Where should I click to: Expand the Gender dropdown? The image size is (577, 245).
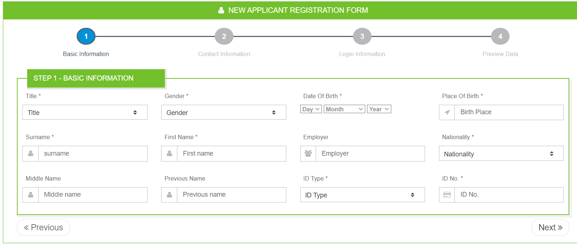(x=224, y=112)
